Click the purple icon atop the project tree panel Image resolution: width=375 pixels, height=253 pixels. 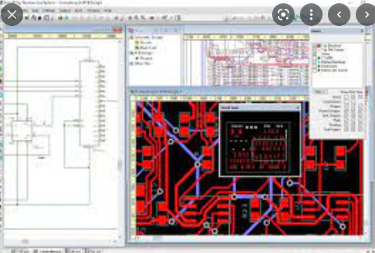pos(131,30)
